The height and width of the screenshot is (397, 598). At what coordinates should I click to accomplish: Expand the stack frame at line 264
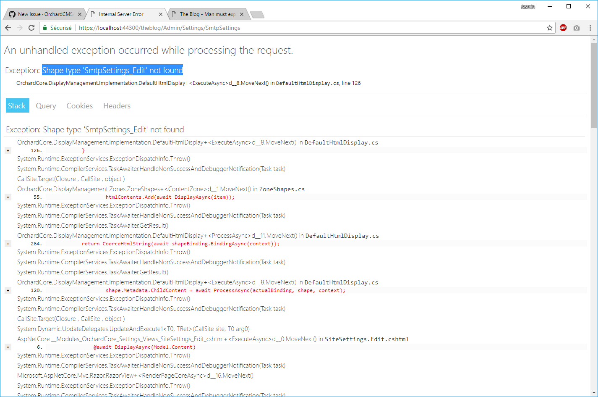tap(8, 244)
